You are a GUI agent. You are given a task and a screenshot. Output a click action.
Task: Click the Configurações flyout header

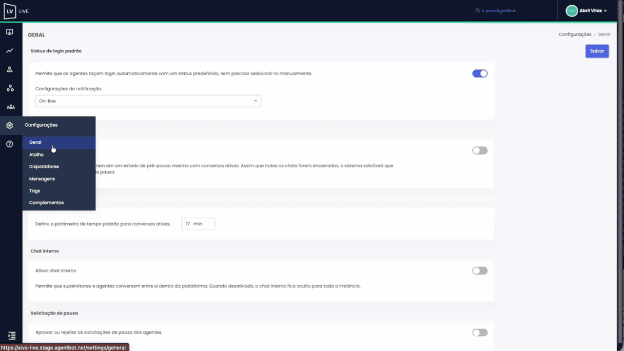click(x=41, y=125)
